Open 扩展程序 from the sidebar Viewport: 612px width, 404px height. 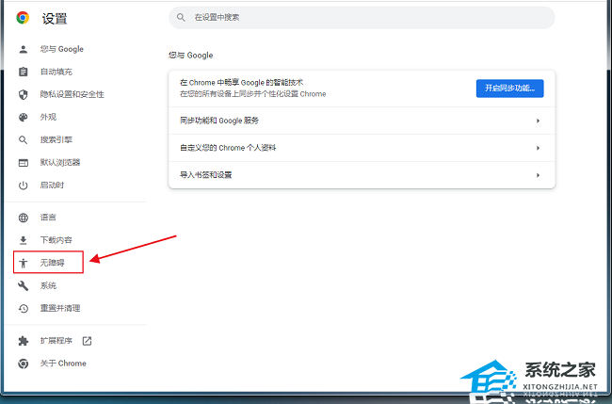click(56, 341)
